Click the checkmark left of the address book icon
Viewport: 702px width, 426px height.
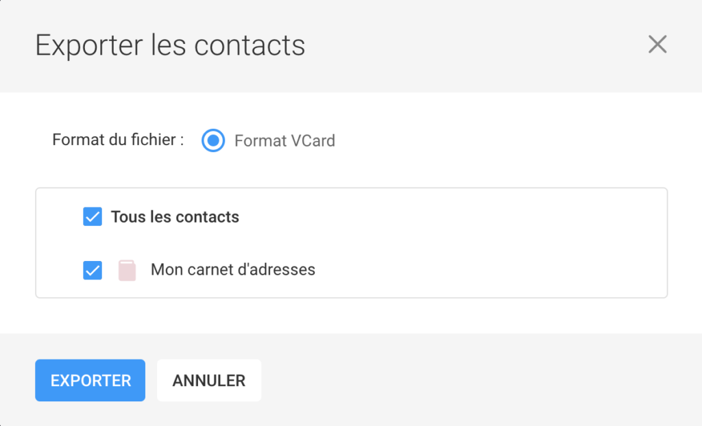tap(93, 270)
